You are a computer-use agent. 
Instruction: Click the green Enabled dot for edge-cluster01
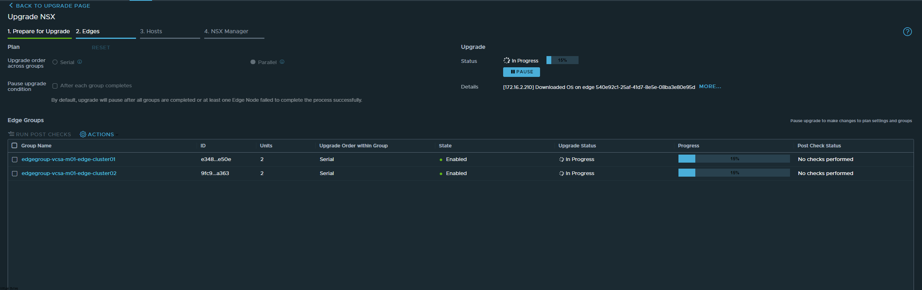pyautogui.click(x=441, y=160)
